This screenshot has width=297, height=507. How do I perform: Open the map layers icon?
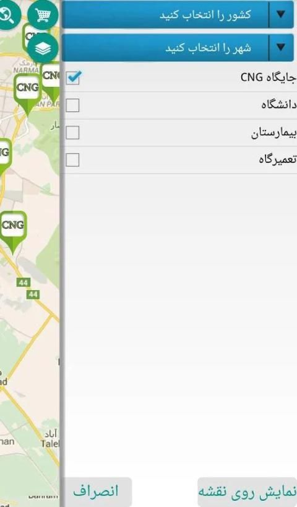[43, 48]
